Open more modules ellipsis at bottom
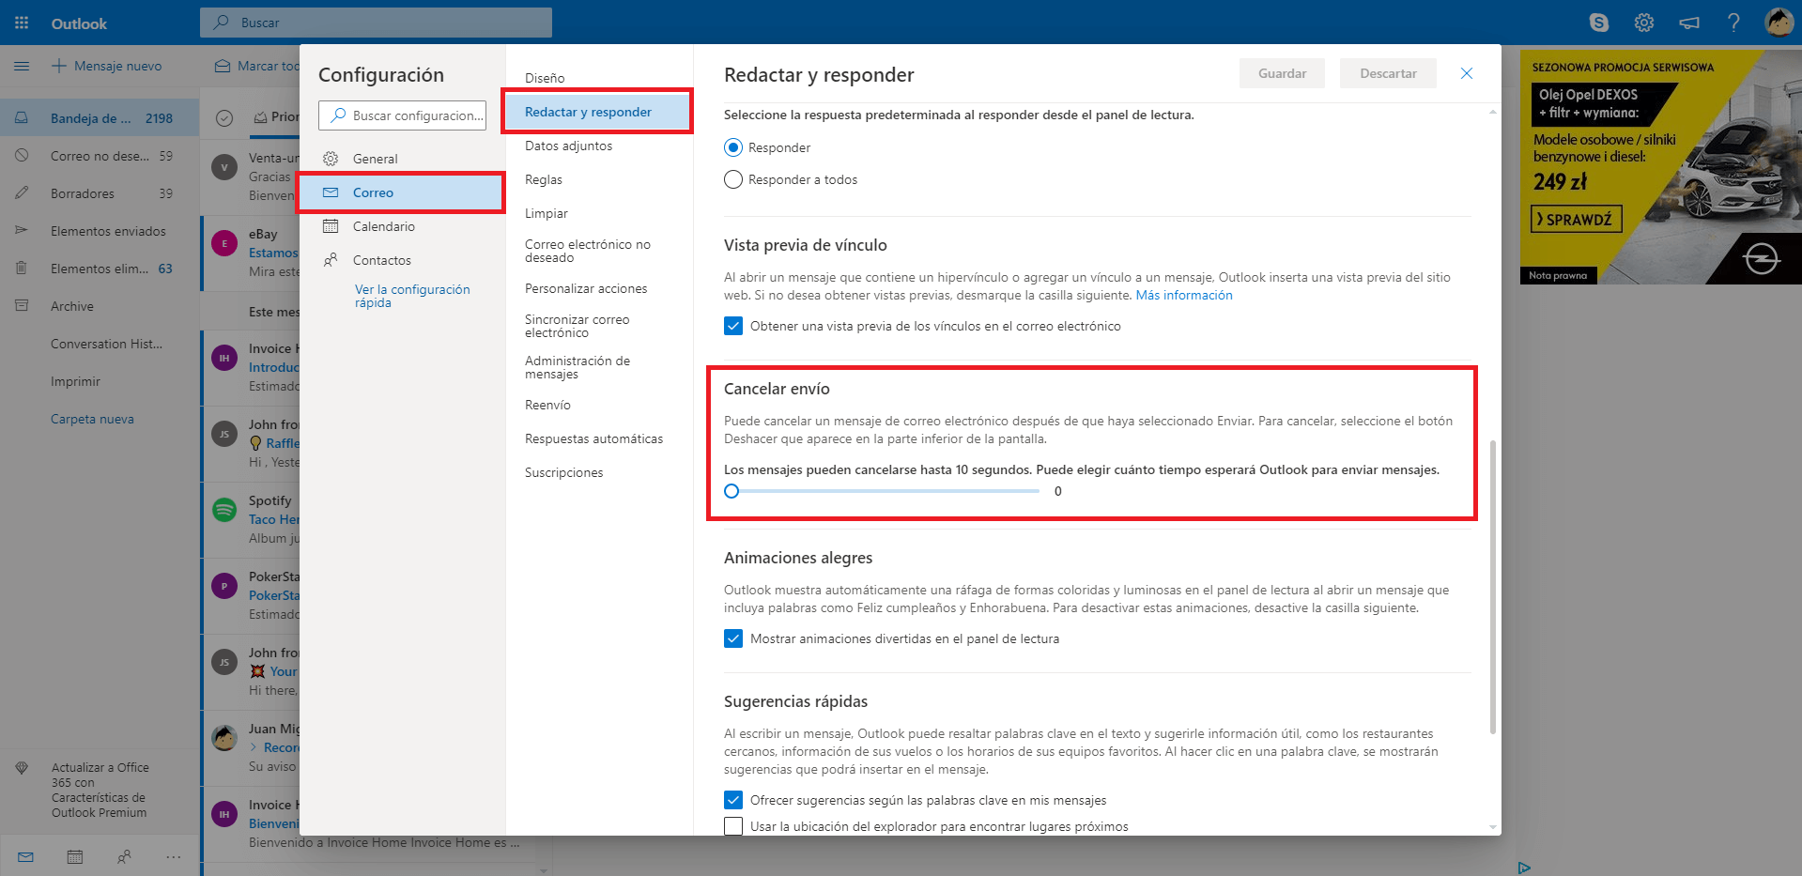 pos(173,856)
